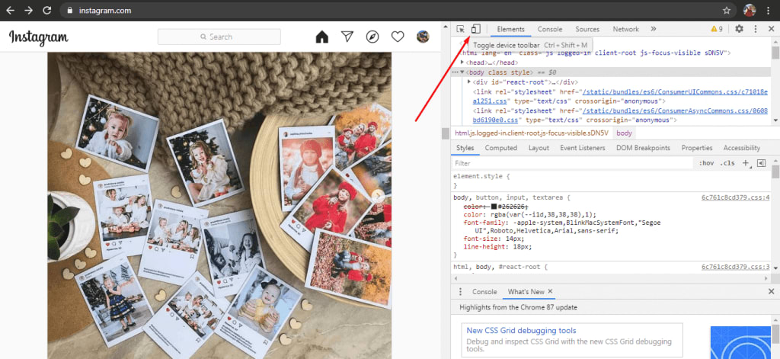
Task: Focus the Instagram Search field
Action: point(219,37)
